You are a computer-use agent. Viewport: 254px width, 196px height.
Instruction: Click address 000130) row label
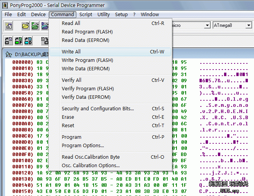coord(23,179)
